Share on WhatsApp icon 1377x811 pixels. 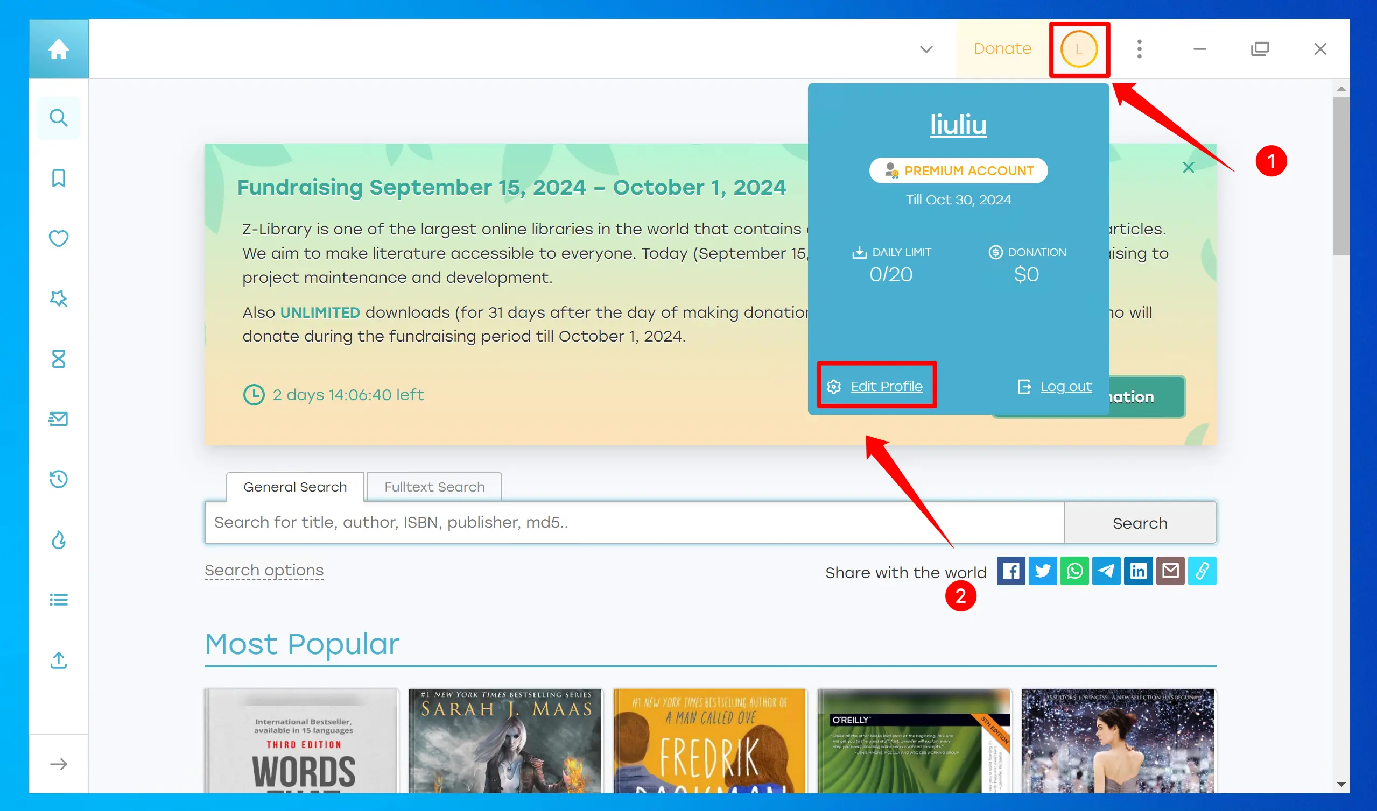click(x=1074, y=571)
